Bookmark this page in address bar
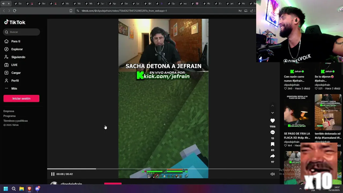The height and width of the screenshot is (193, 343). 71,11
